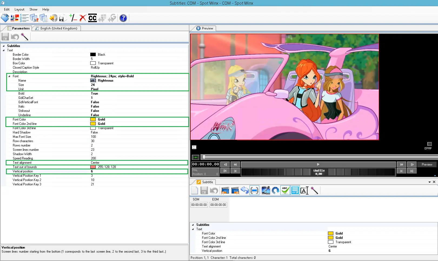Click the numbered list icon

[x=24, y=18]
